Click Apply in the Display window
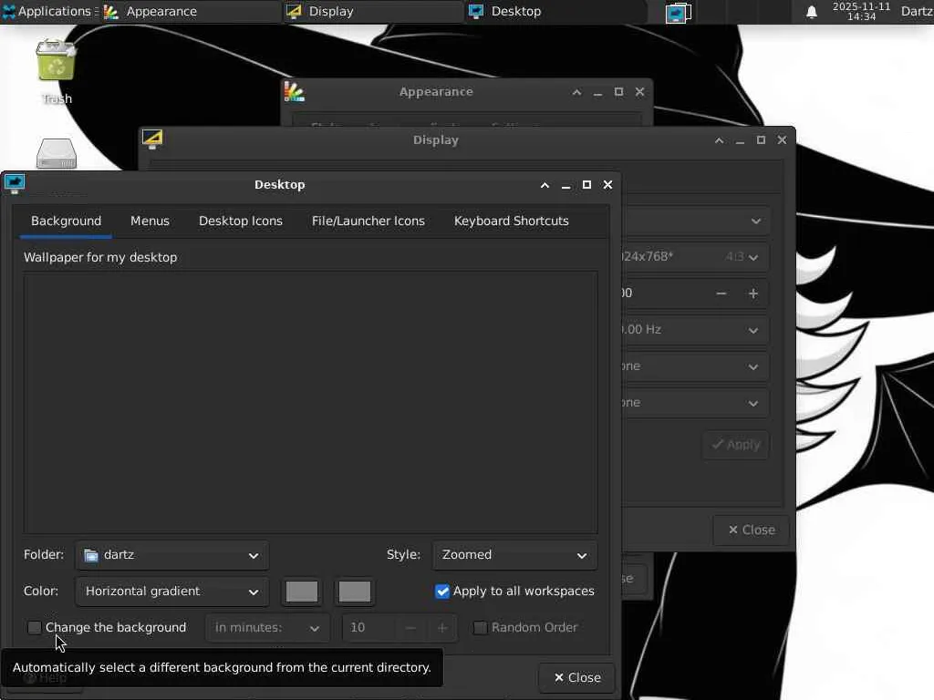934x700 pixels. 736,445
